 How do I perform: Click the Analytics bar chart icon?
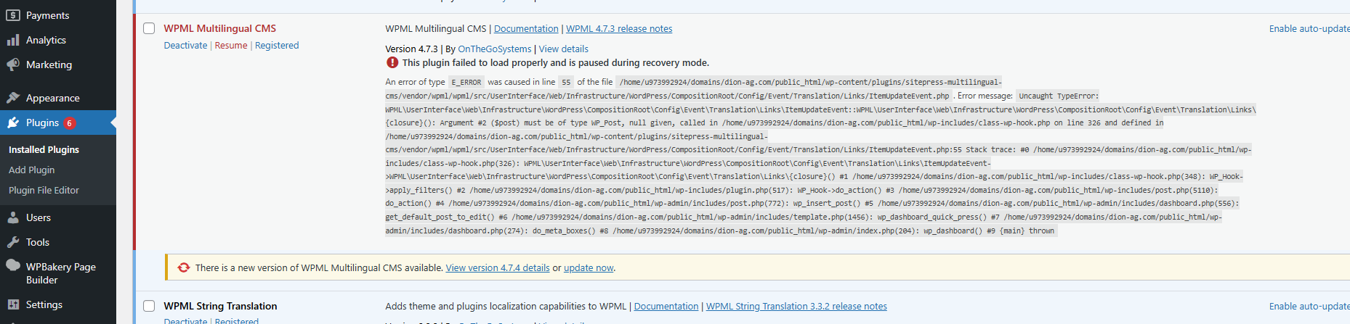coord(13,40)
